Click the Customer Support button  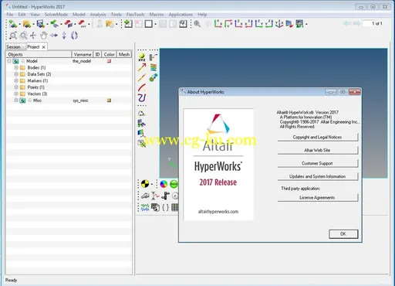(318, 163)
